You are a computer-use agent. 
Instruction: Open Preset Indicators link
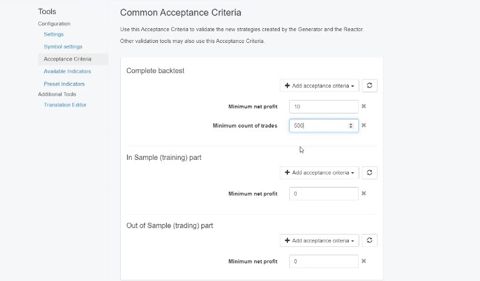[64, 84]
